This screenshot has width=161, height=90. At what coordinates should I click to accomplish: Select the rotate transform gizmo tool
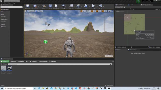pos(83,11)
